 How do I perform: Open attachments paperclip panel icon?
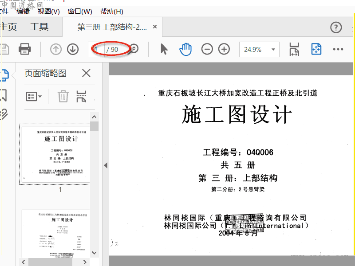pyautogui.click(x=4, y=114)
